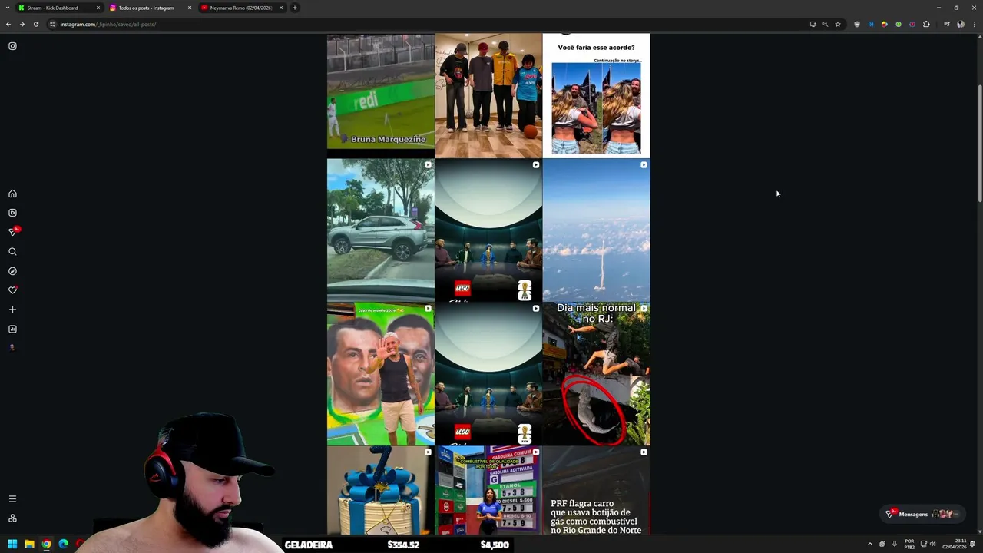Close the Neymar vs Remo tab
Viewport: 983px width, 553px height.
click(281, 8)
